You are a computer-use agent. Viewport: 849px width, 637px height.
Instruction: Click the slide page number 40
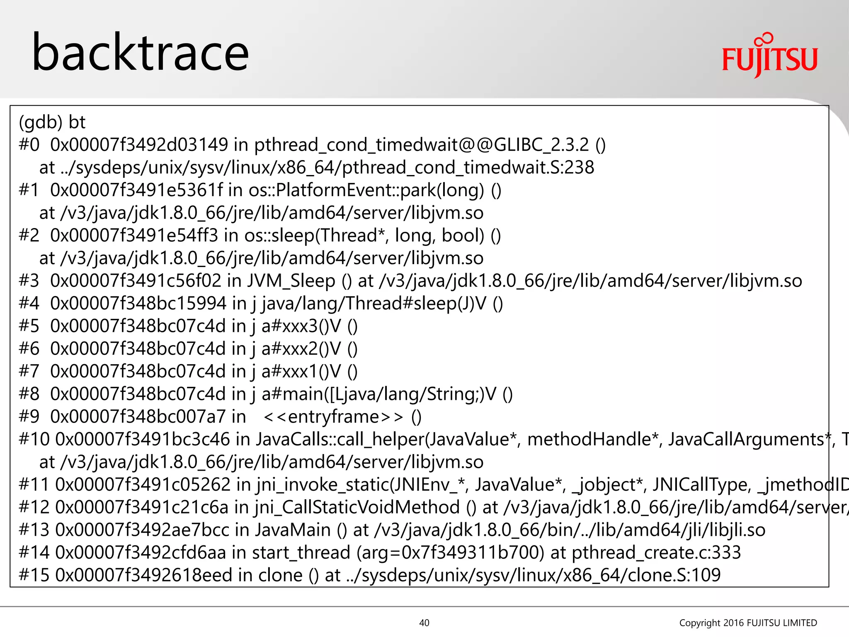pyautogui.click(x=424, y=622)
